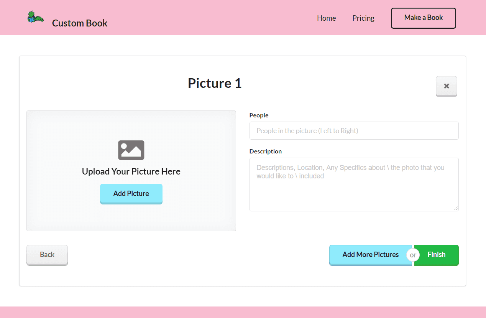Click Add More Pictures

coord(370,255)
